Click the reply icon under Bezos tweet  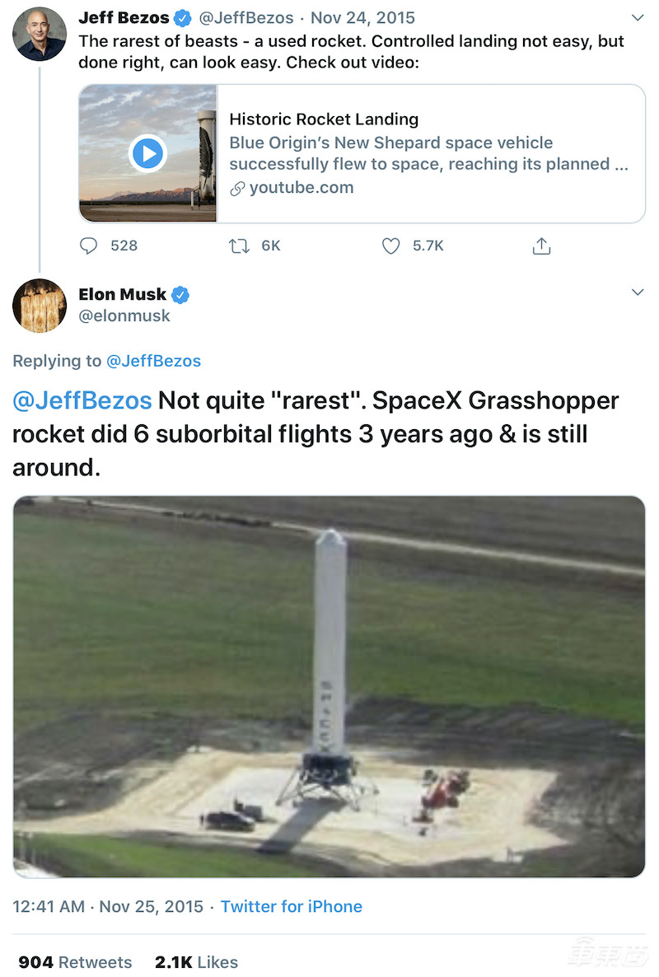88,245
